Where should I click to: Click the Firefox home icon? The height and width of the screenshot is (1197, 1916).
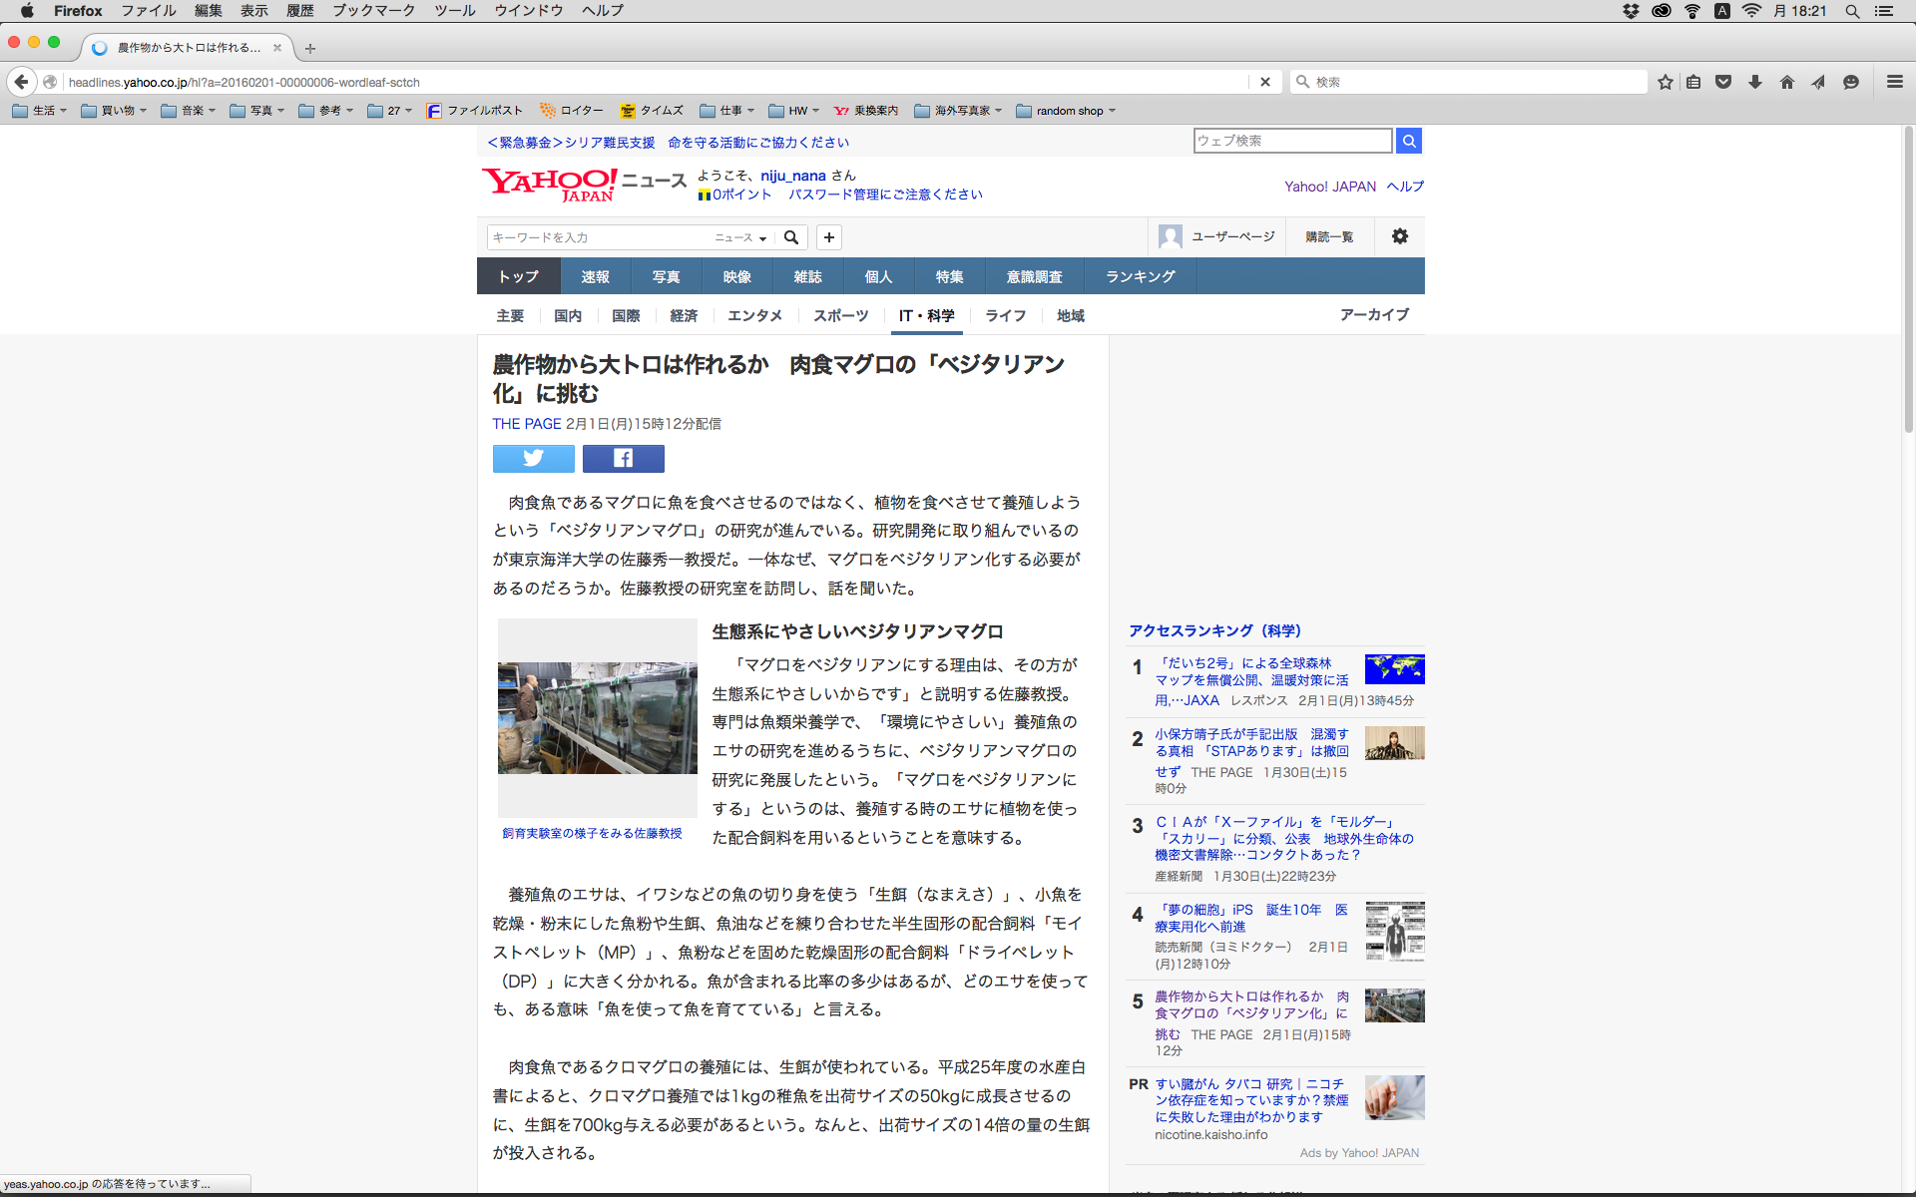point(1786,82)
